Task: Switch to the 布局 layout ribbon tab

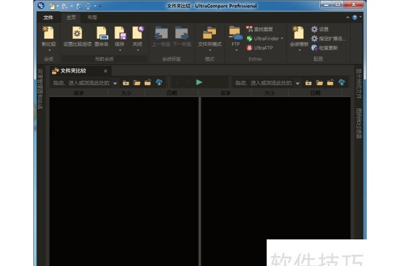Action: [92, 17]
